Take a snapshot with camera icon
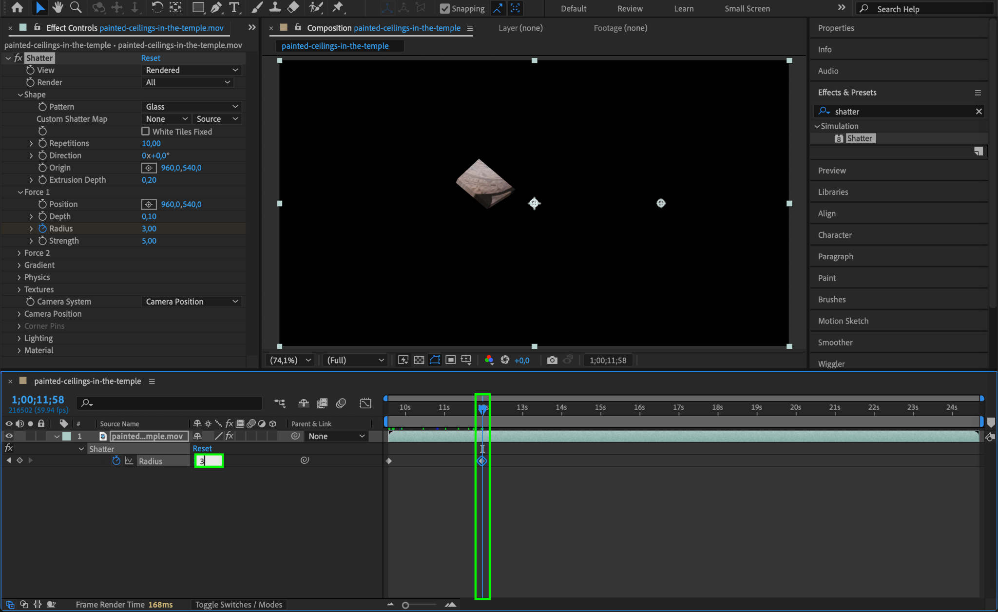The height and width of the screenshot is (612, 998). (x=552, y=360)
